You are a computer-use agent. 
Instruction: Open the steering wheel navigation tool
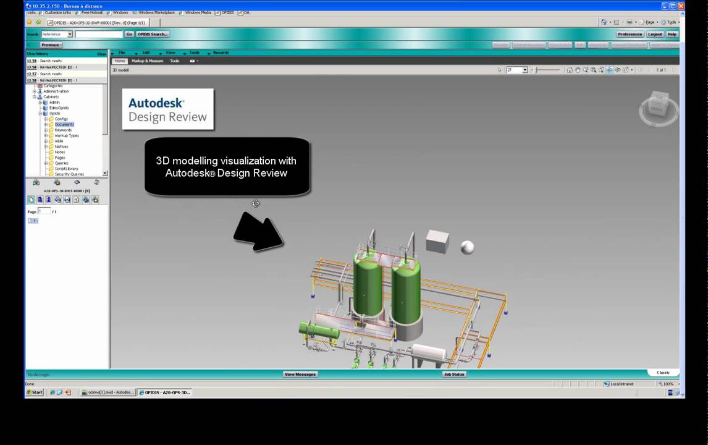click(625, 70)
